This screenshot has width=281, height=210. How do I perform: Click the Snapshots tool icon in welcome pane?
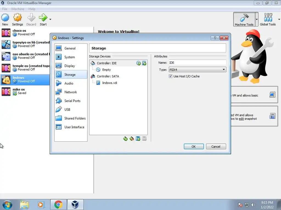(x=272, y=116)
